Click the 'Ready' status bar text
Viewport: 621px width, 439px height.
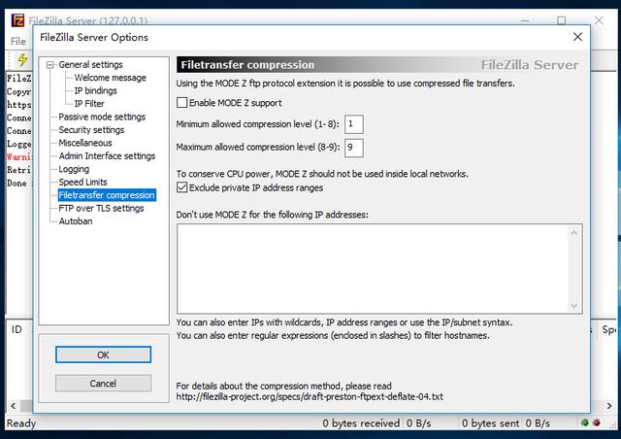pos(21,423)
